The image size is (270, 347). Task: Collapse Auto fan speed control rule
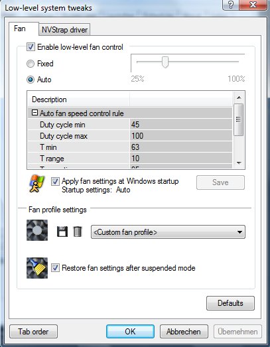pyautogui.click(x=34, y=113)
